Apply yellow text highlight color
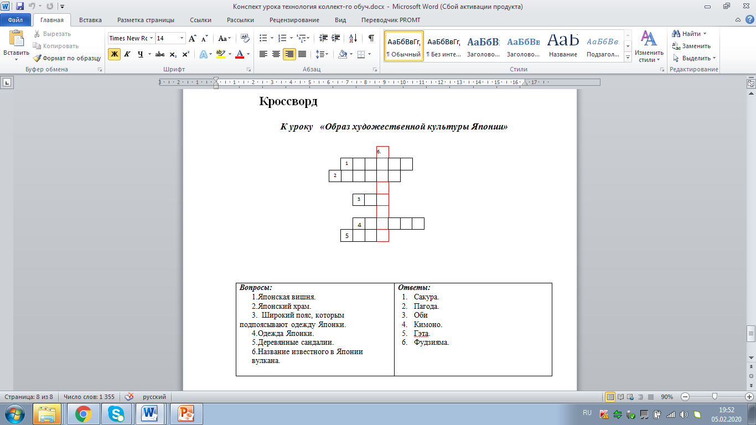 tap(220, 54)
